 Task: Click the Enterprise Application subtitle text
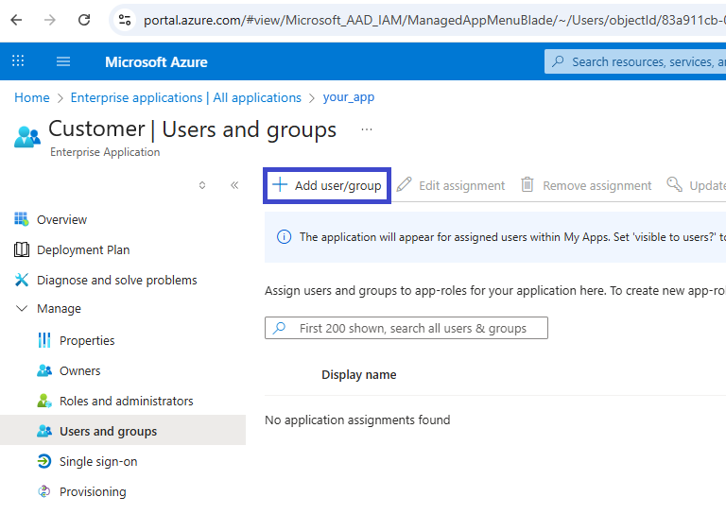click(105, 152)
